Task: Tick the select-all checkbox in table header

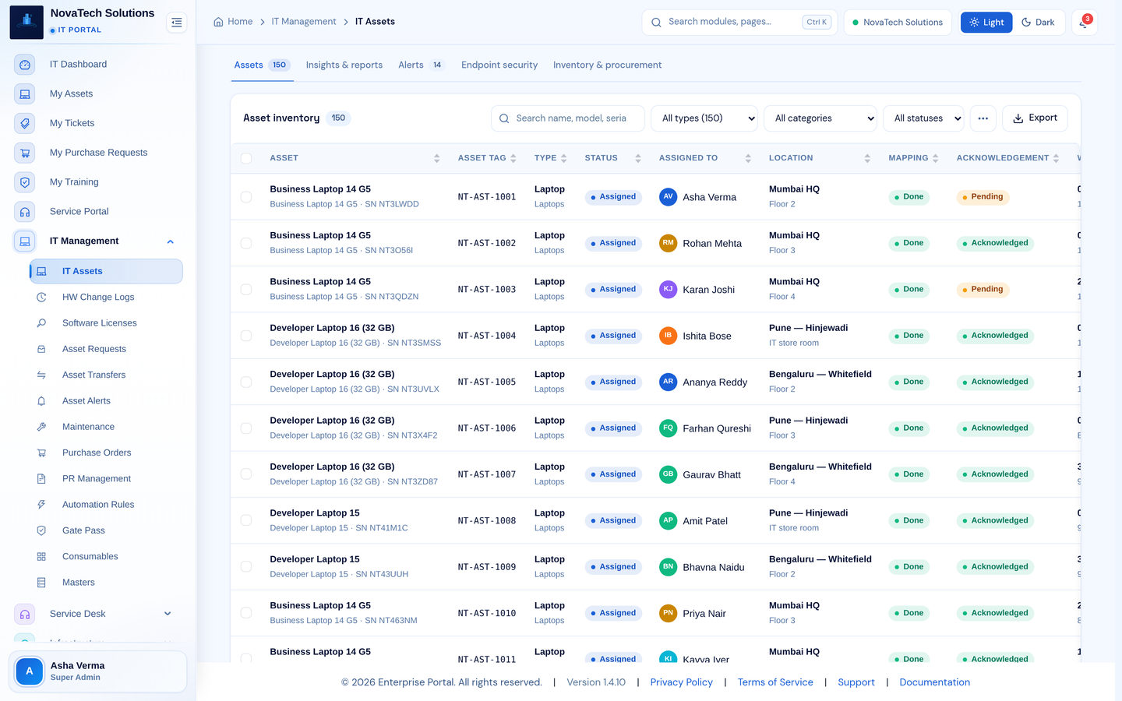Action: click(246, 158)
